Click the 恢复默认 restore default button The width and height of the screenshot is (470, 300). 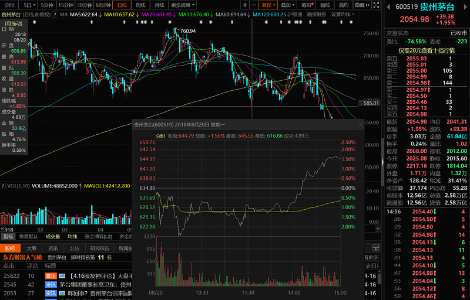[28, 237]
